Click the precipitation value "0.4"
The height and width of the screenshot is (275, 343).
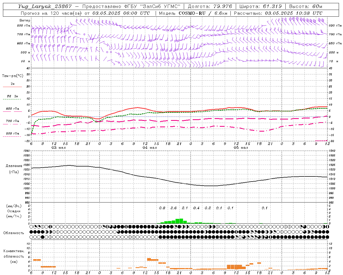(196, 208)
